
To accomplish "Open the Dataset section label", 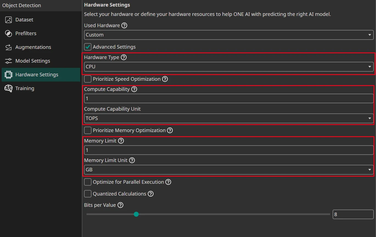I will point(24,20).
